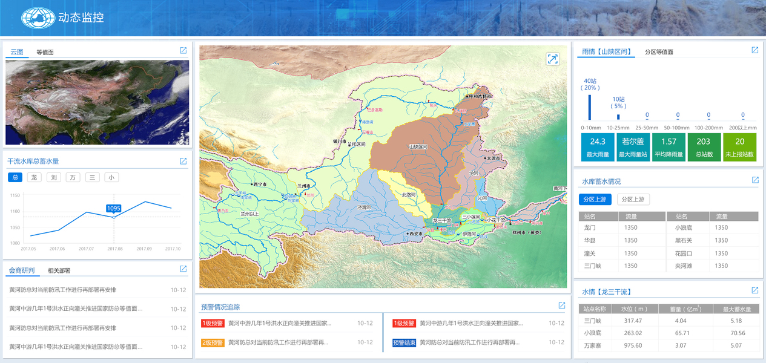Pop out the 预警情况追踪 panel

click(562, 306)
